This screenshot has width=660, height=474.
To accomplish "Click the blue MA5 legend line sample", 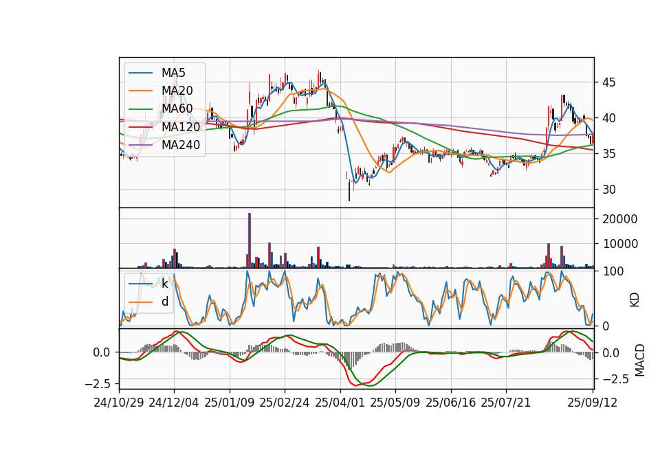I will click(140, 73).
